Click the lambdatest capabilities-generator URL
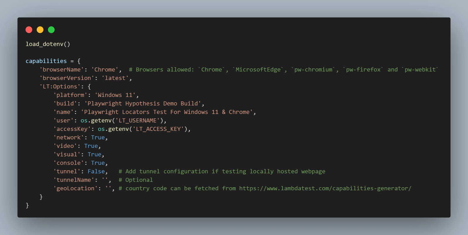 click(x=325, y=188)
